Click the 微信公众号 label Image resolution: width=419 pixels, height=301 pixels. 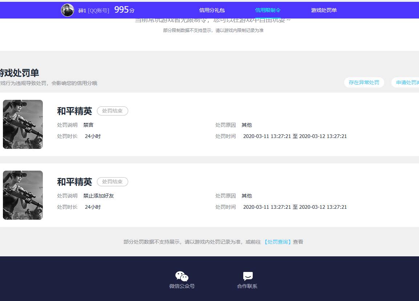coord(182,286)
